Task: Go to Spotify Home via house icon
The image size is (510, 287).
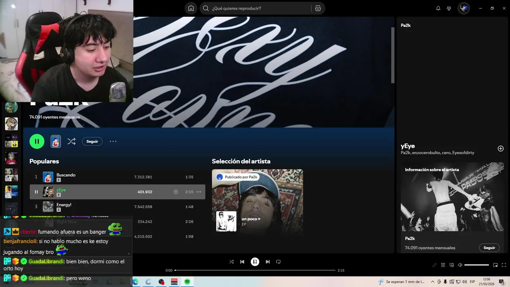Action: pyautogui.click(x=191, y=8)
